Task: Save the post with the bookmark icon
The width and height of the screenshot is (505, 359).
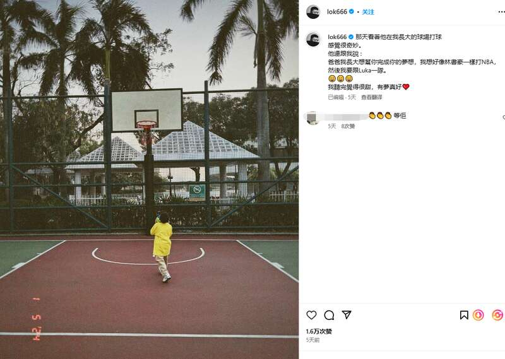Action: coord(464,315)
